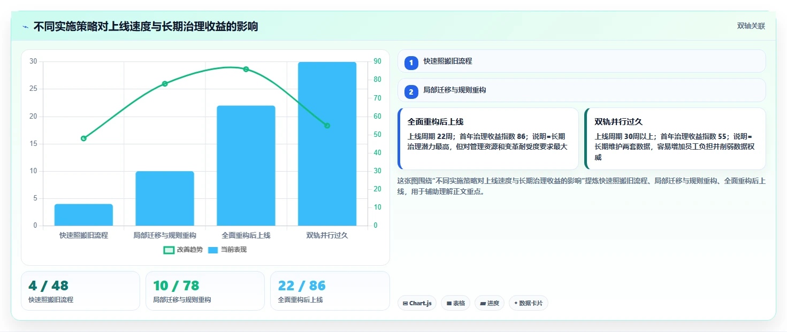Click the green 改善趋势 legend swatch
787x332 pixels.
tap(169, 250)
